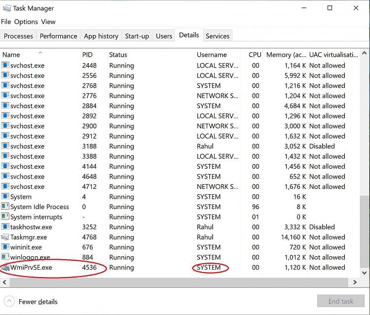Viewport: 370px width, 315px height.
Task: Click the icon of svchost.exe PID 2556
Action: pyautogui.click(x=5, y=75)
